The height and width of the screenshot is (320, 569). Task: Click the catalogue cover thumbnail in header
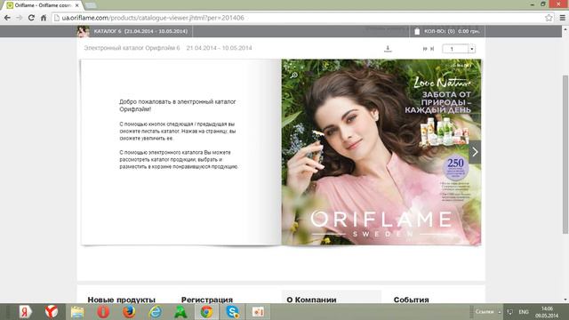(x=83, y=31)
